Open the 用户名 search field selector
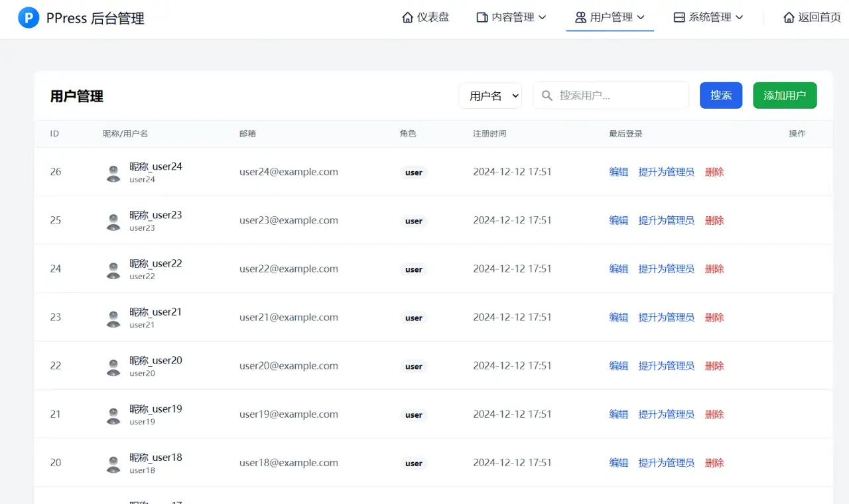 tap(490, 95)
